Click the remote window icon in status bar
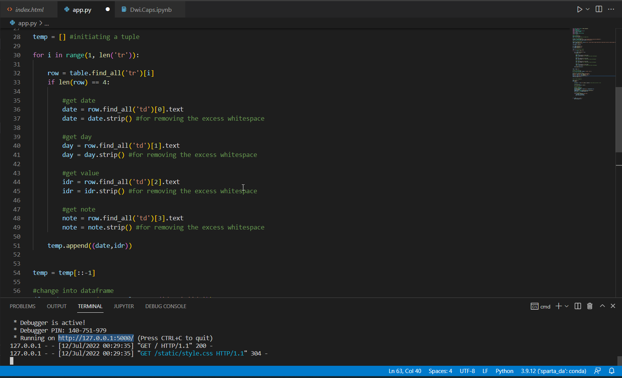622x378 pixels. click(598, 371)
